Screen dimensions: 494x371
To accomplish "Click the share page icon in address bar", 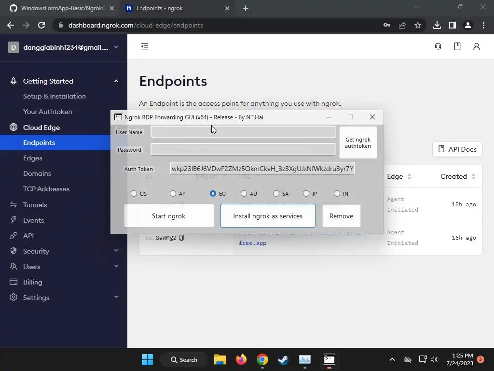I will tap(402, 25).
